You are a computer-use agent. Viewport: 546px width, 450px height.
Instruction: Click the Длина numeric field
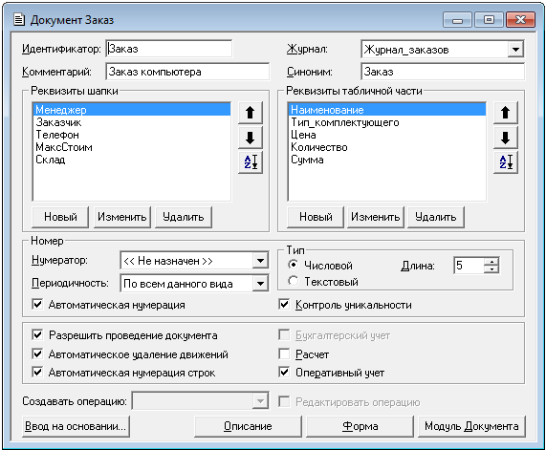point(470,266)
